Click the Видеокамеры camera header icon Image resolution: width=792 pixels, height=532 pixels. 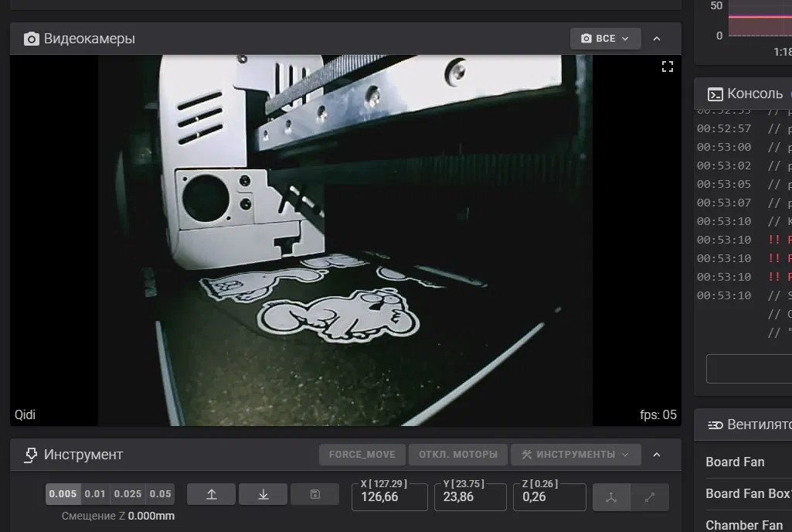(x=32, y=39)
